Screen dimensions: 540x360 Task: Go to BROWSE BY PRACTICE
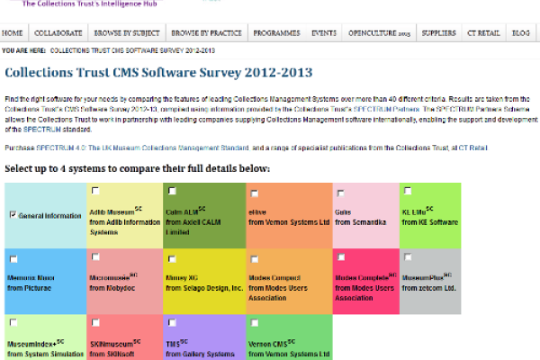(207, 33)
